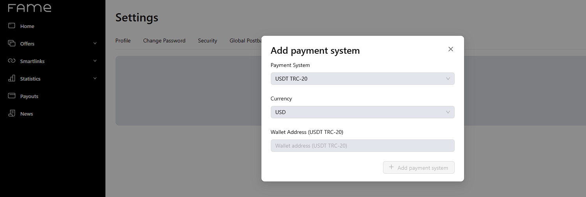Click the Home icon in sidebar
This screenshot has width=586, height=197.
[x=12, y=26]
